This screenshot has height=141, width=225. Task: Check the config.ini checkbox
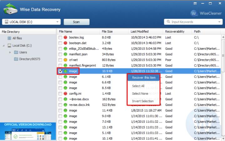60,93
